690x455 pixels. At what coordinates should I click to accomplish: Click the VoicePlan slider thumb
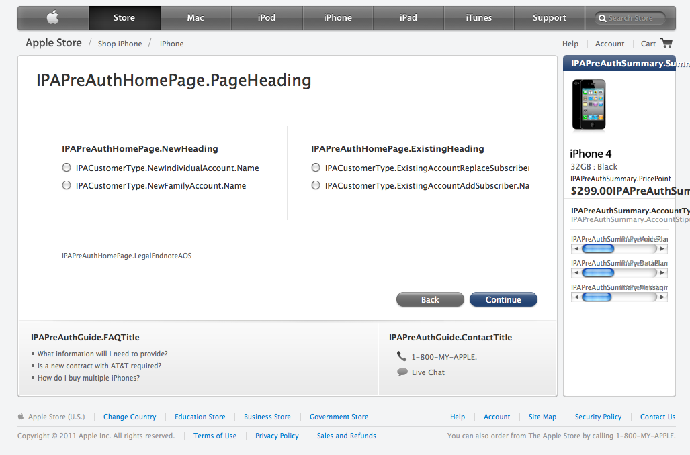597,249
